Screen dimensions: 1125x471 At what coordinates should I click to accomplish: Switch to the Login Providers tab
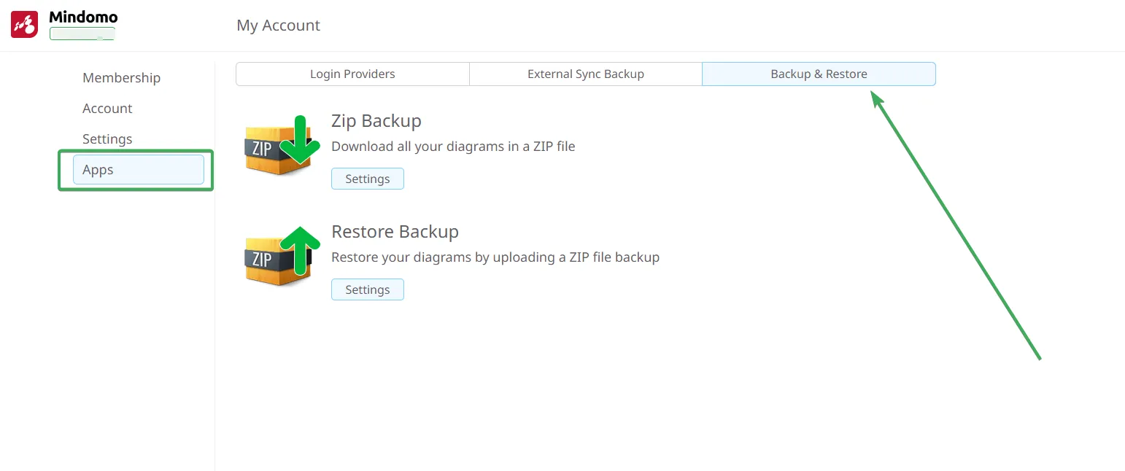coord(352,74)
